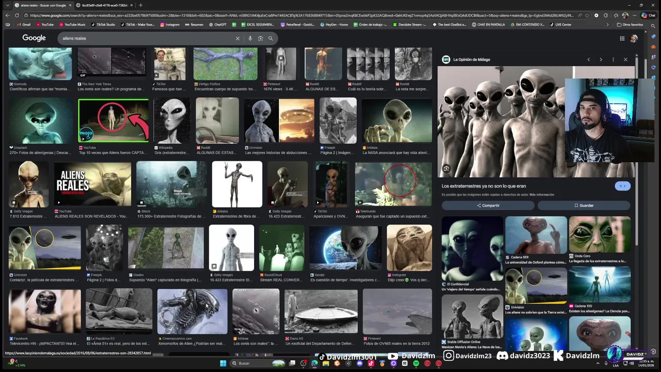
Task: Open the YouTube Music bookmark
Action: pyautogui.click(x=72, y=24)
